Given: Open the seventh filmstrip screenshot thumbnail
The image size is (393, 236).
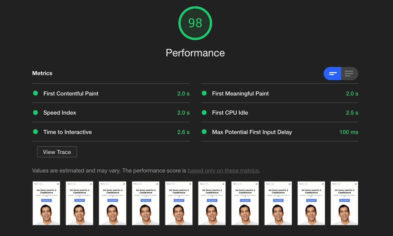Looking at the screenshot, I should pyautogui.click(x=245, y=203).
